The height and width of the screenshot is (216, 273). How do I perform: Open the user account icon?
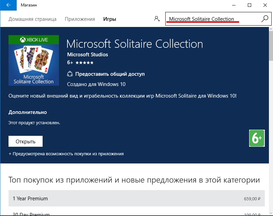(x=157, y=19)
